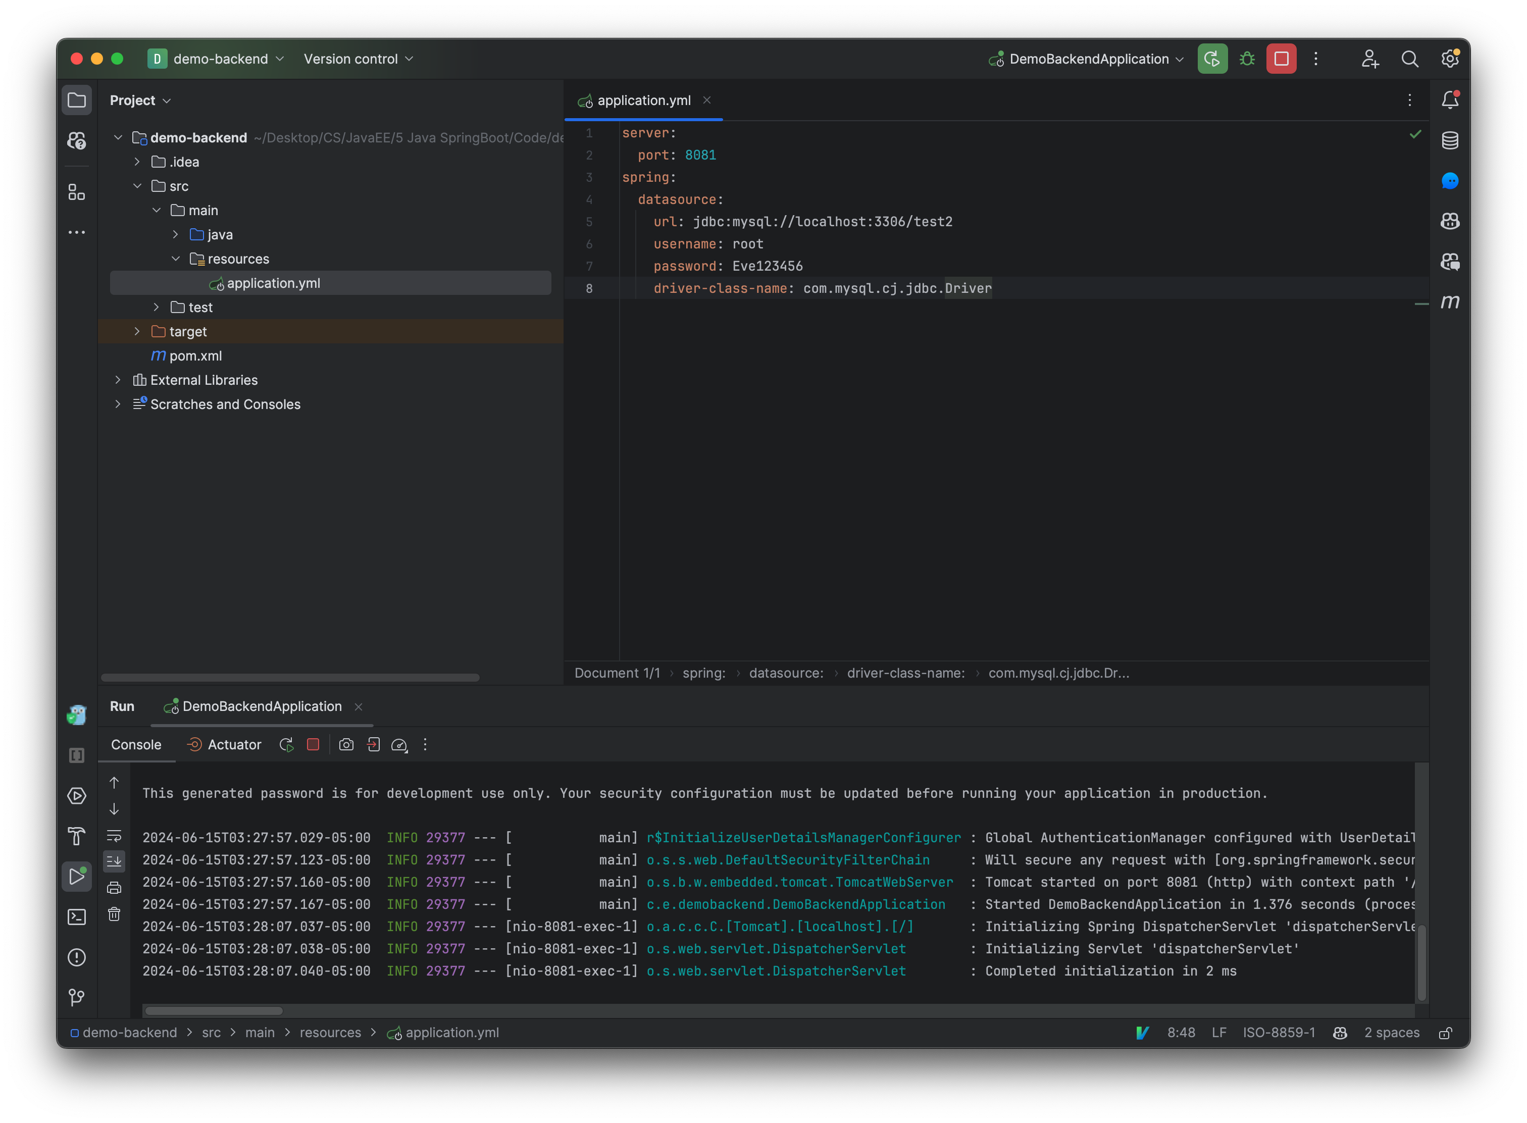Open the Maven tool window

pos(1450,303)
